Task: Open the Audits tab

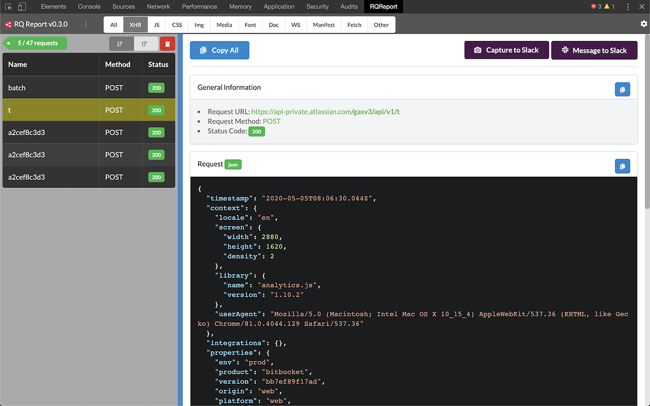Action: pos(349,6)
